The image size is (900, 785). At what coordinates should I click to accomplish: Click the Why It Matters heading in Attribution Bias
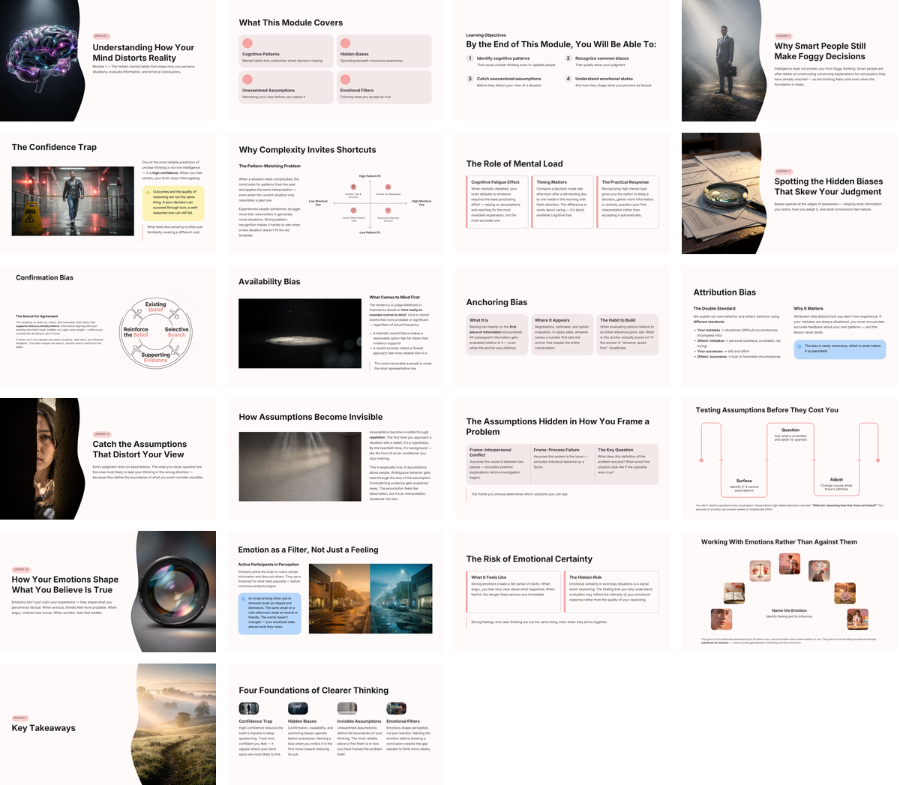point(808,308)
